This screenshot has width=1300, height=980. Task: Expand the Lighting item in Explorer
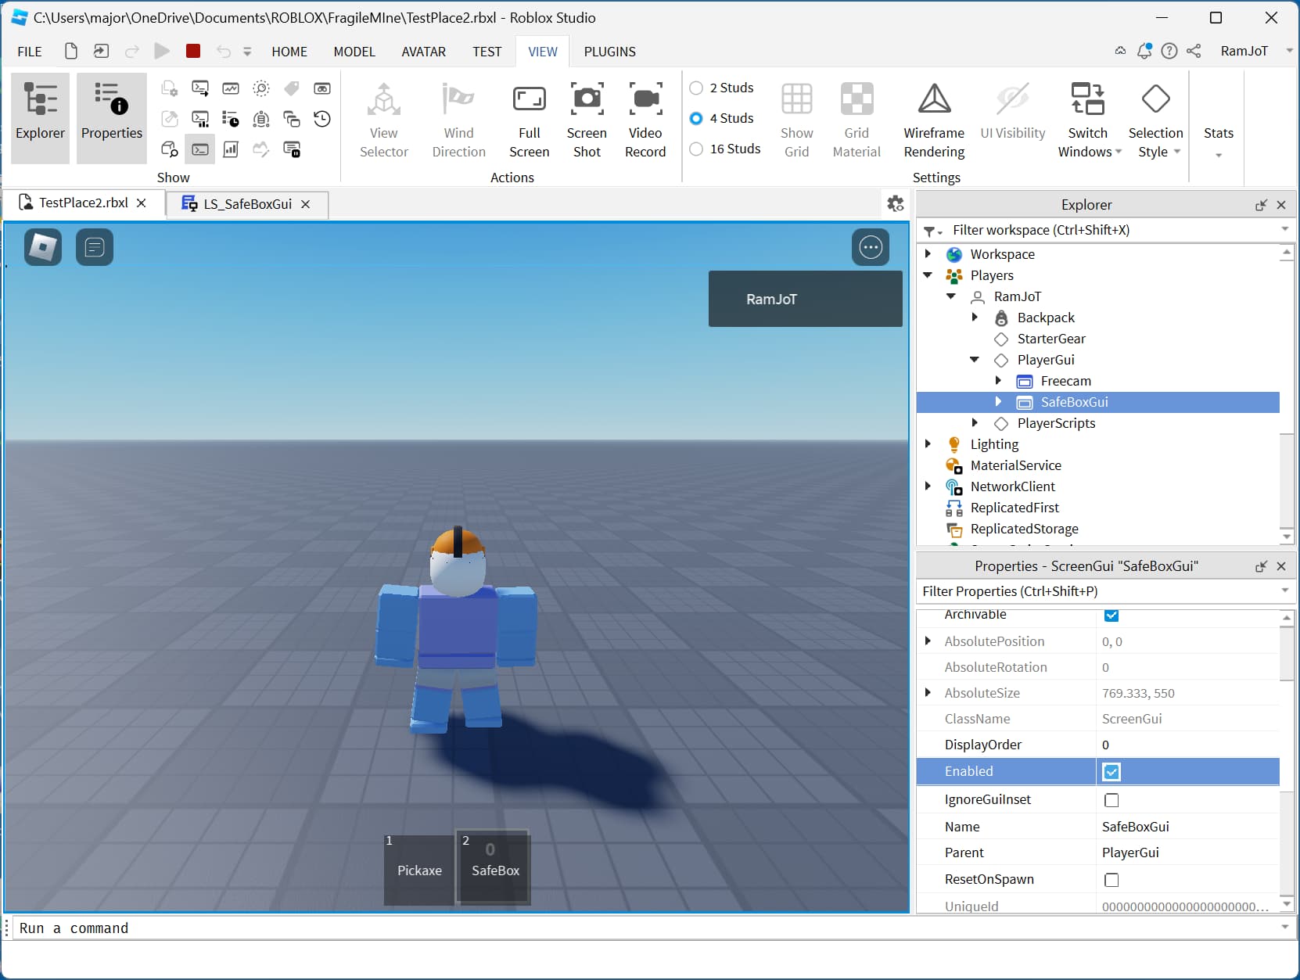coord(928,443)
